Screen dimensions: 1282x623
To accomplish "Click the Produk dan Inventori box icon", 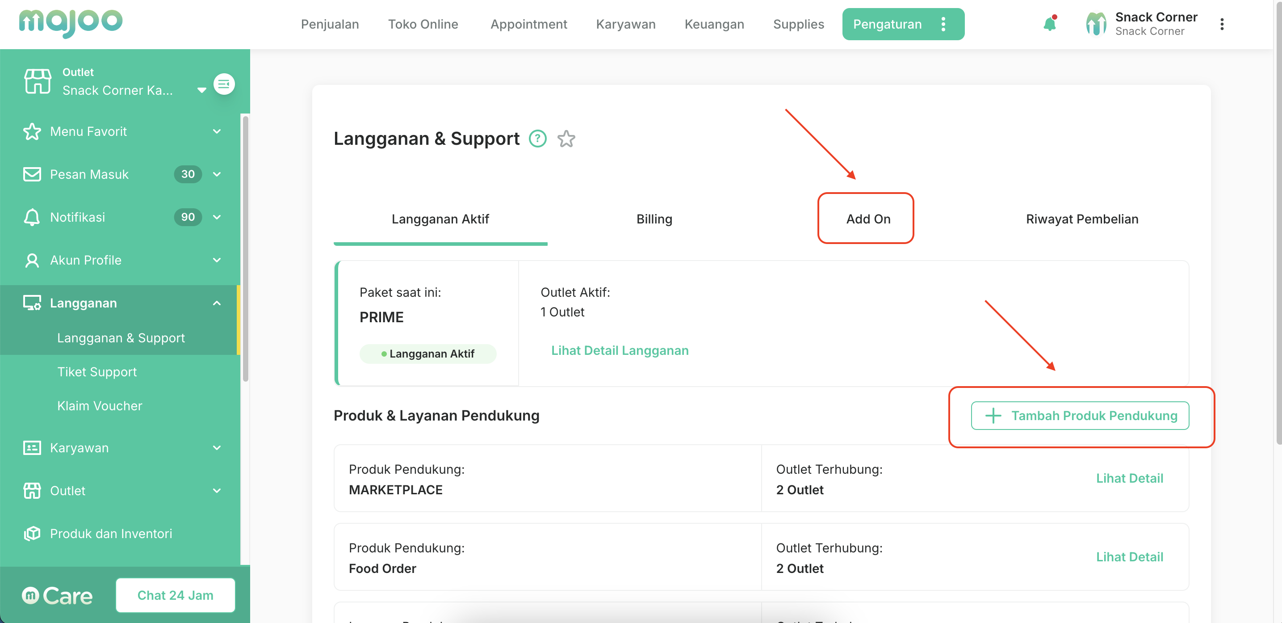I will 32,533.
